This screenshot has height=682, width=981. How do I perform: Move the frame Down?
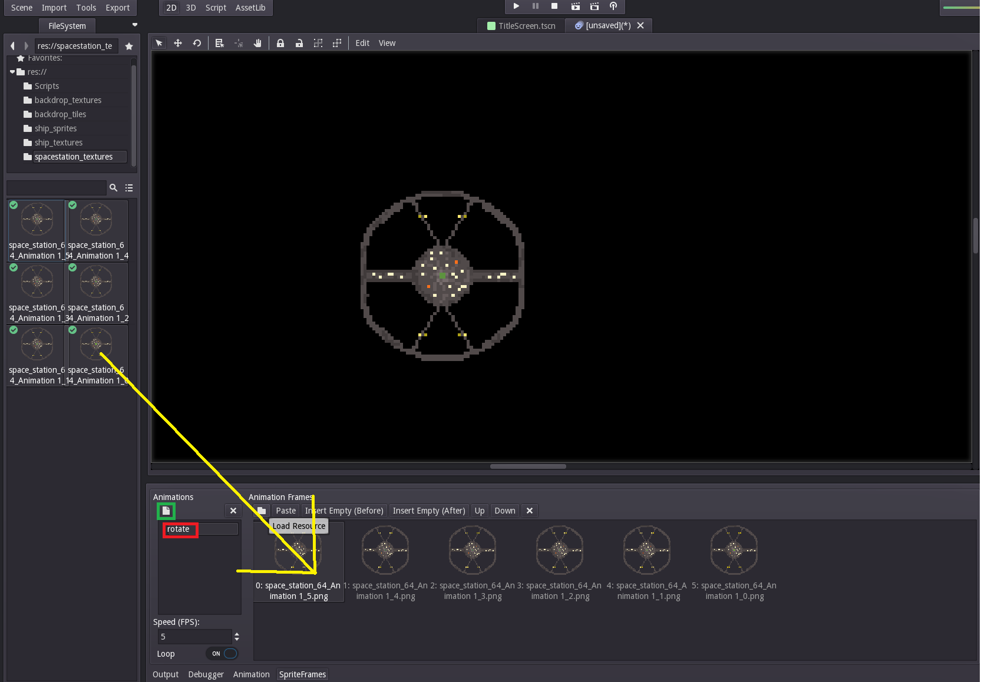tap(505, 511)
